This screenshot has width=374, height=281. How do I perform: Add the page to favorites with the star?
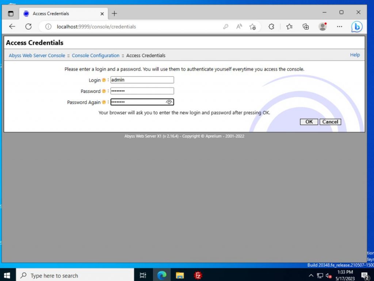click(252, 27)
